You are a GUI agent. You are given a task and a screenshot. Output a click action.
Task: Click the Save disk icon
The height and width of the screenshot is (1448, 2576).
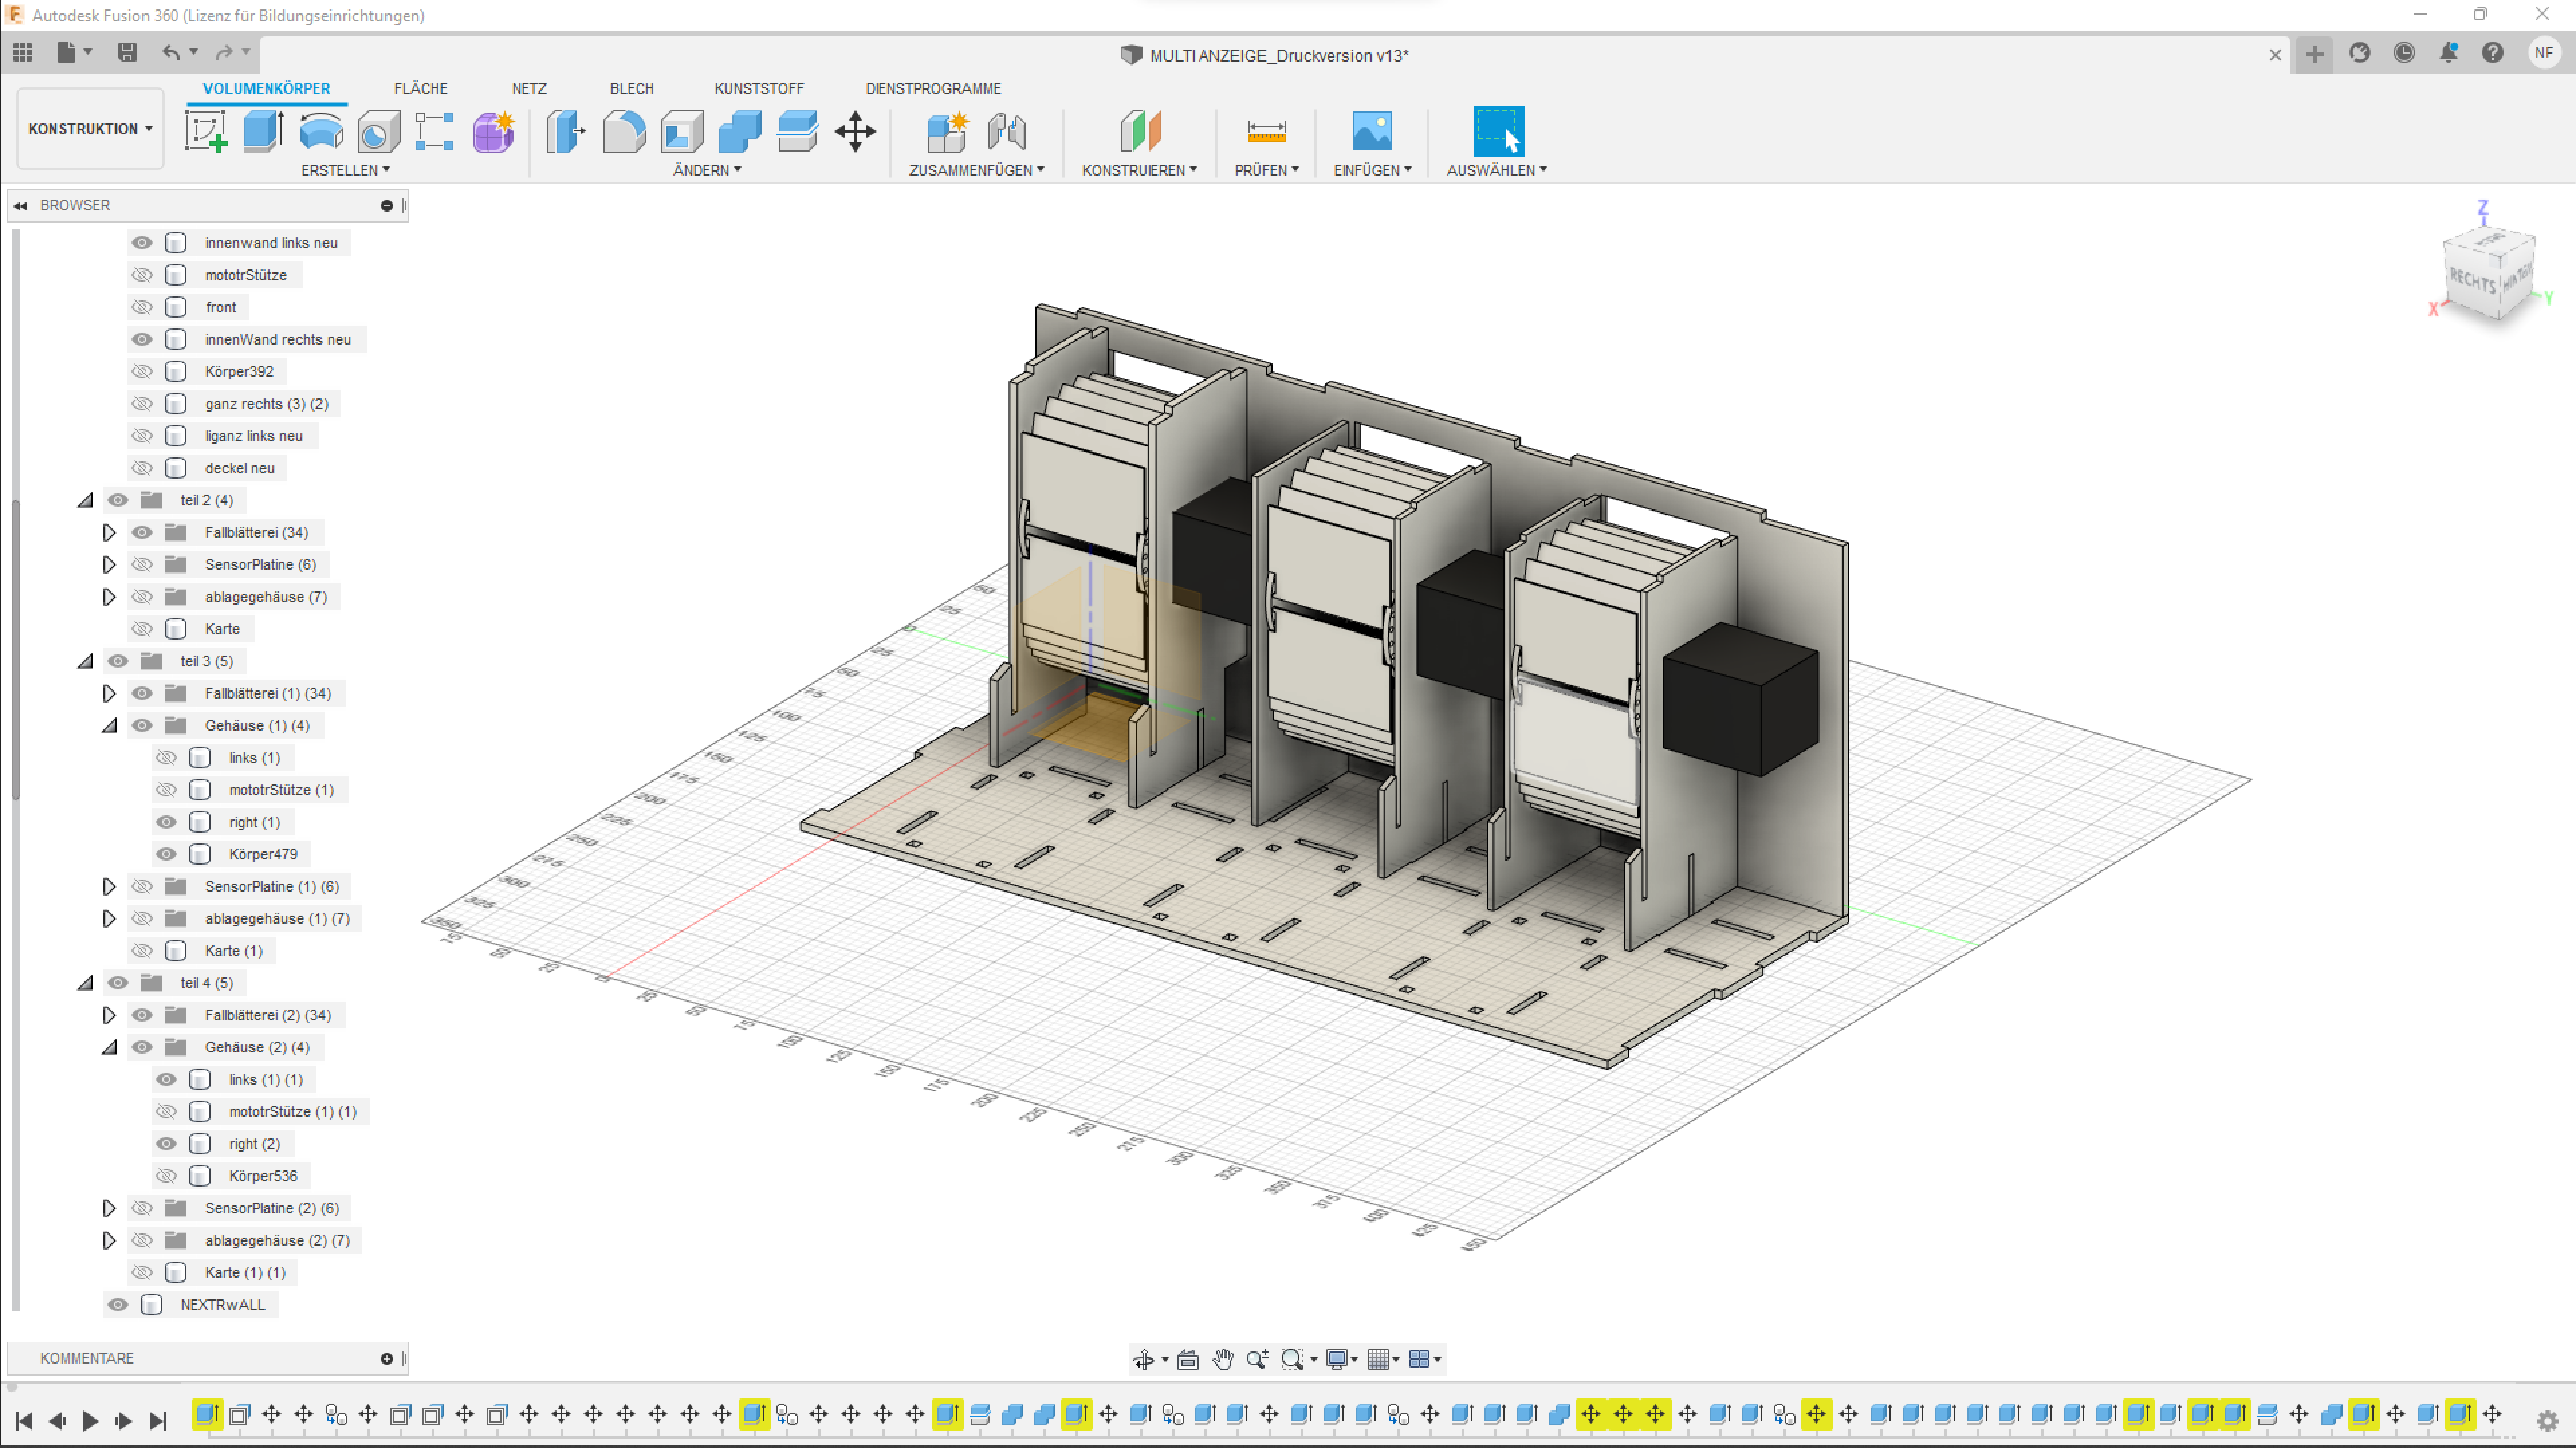click(x=127, y=52)
